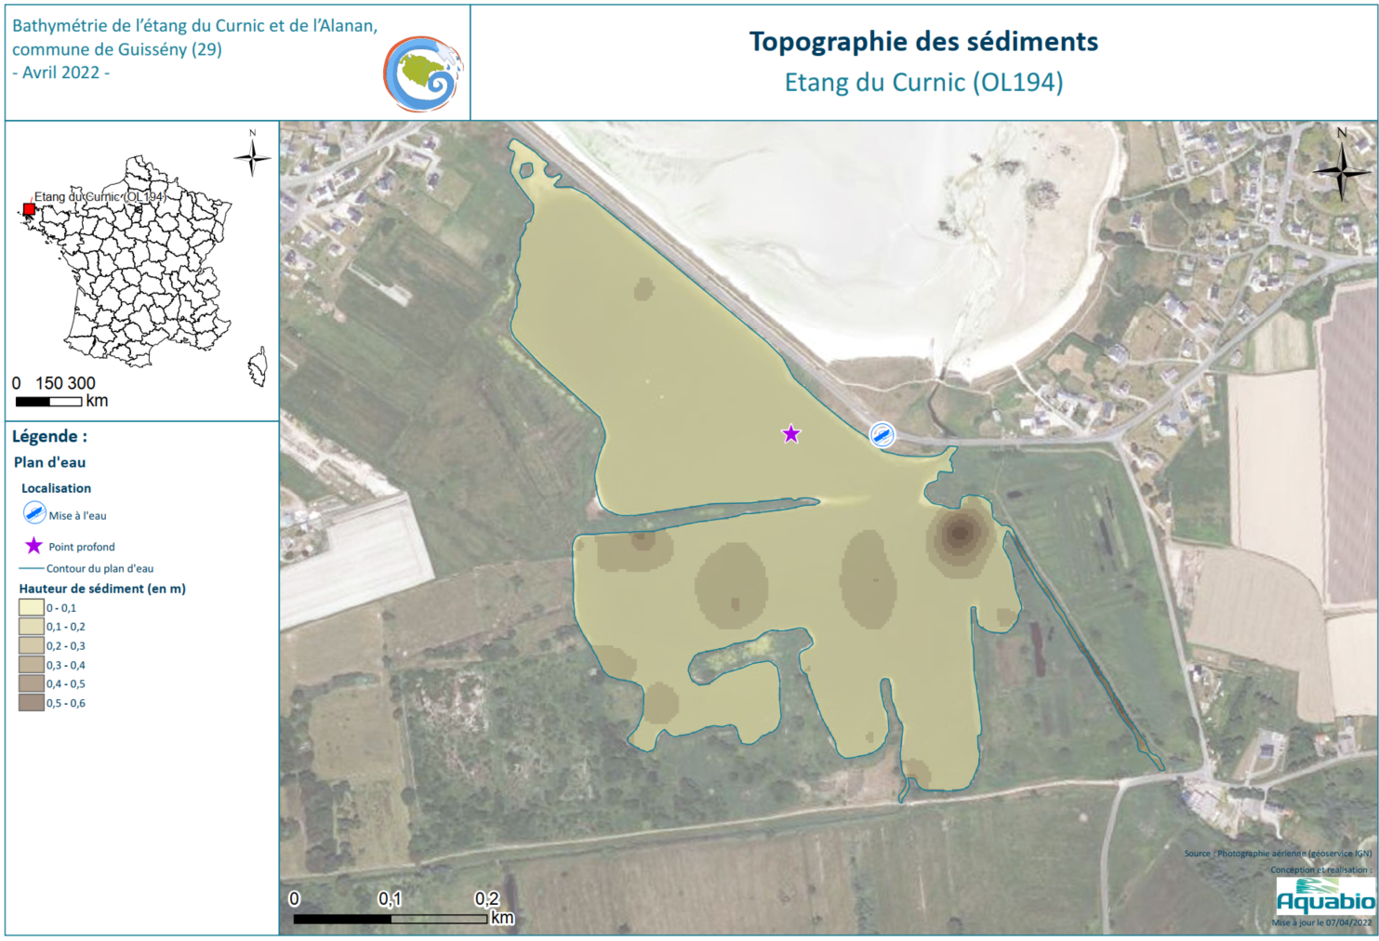Select the 0,5 - 0,6 sediment color swatch

[32, 703]
